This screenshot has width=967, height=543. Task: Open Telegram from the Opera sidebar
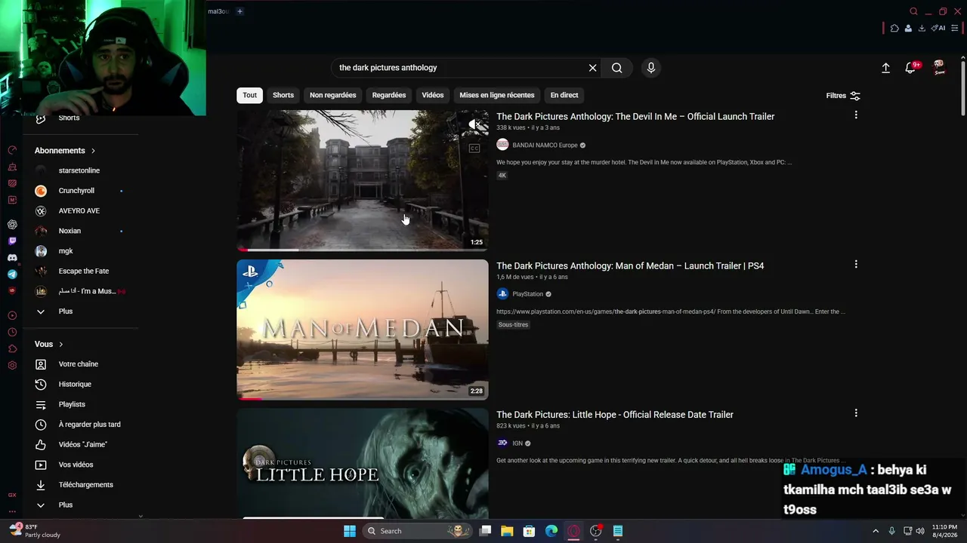coord(12,275)
